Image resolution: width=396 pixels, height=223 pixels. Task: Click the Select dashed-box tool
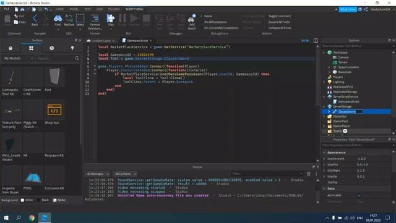tap(80, 18)
